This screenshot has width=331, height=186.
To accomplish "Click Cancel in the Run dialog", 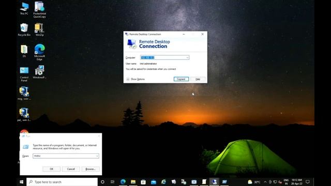I will point(71,169).
